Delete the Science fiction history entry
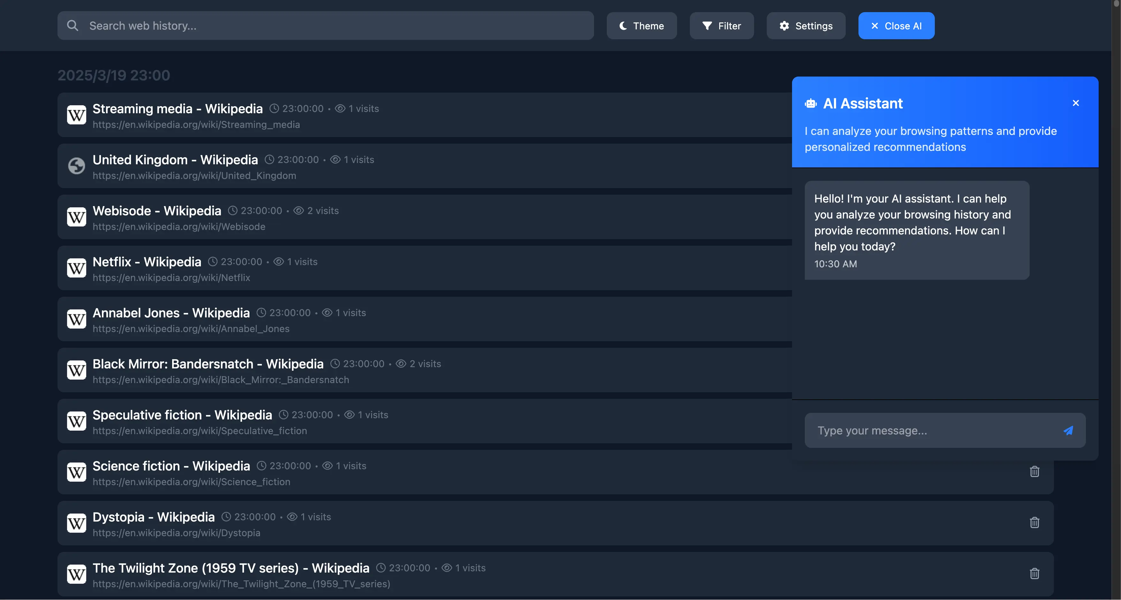The height and width of the screenshot is (600, 1121). pyautogui.click(x=1034, y=472)
